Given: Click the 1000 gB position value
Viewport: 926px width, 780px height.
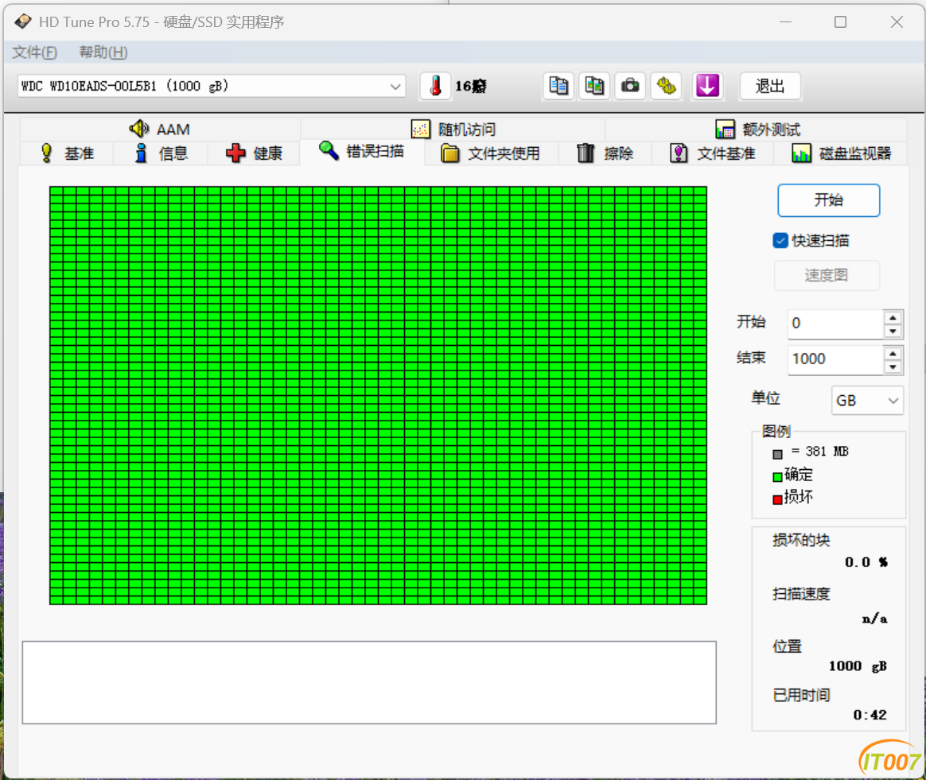Looking at the screenshot, I should click(x=858, y=666).
